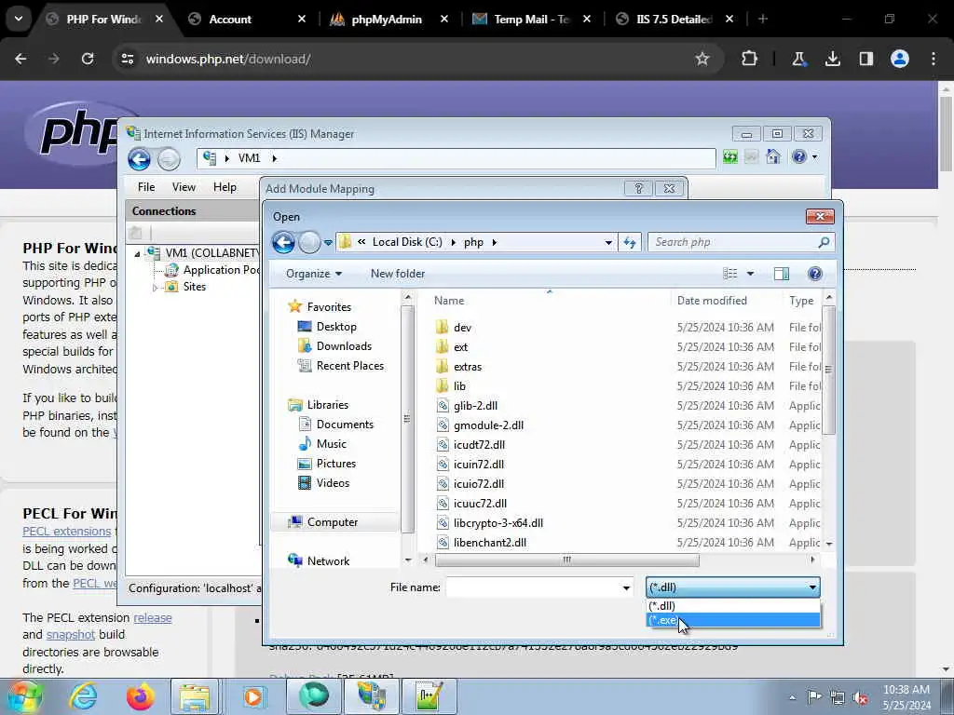Image resolution: width=954 pixels, height=715 pixels.
Task: Select gmodule-2.dll in the file list
Action: click(x=488, y=425)
